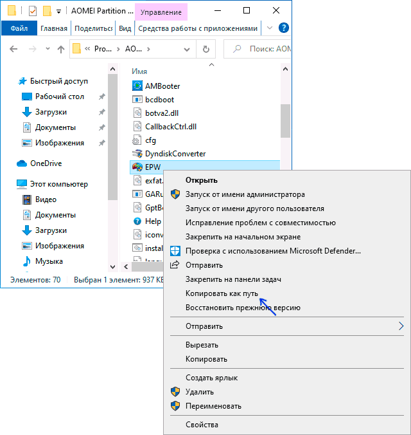Image resolution: width=411 pixels, height=435 pixels.
Task: Click the Refresh button in the address bar
Action: (x=205, y=49)
